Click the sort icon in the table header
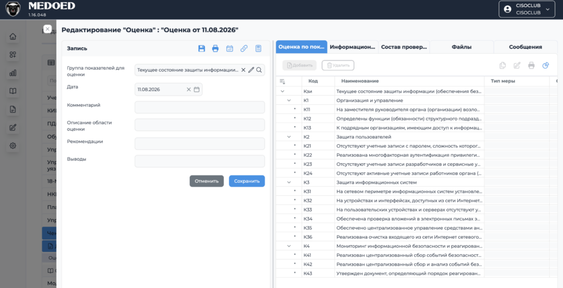Viewport: 563px width, 288px height. click(282, 81)
